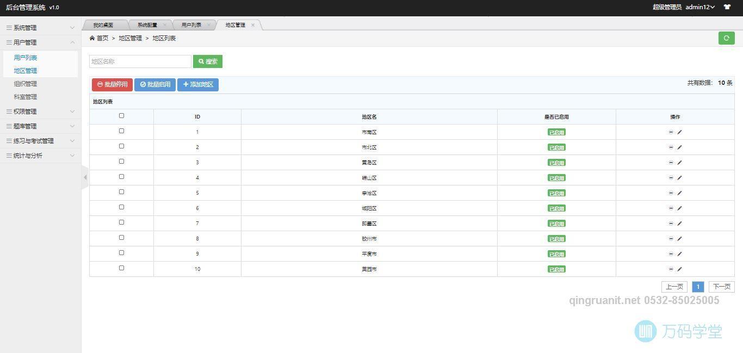
Task: Select the checkbox for row ID 9
Action: tap(121, 253)
